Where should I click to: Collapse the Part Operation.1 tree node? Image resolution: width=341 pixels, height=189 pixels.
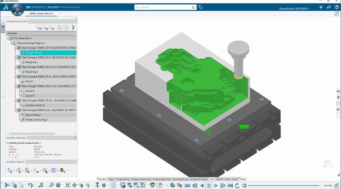tap(8, 38)
